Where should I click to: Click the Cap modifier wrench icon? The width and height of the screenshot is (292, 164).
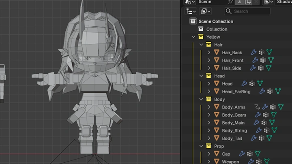coord(242,154)
